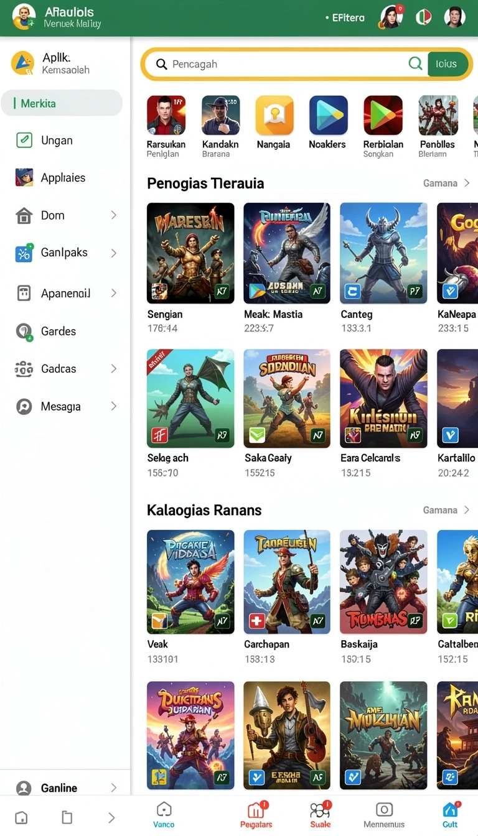Viewport: 478px width, 836px height.
Task: Open the Veak game thumbnail
Action: coord(190,582)
